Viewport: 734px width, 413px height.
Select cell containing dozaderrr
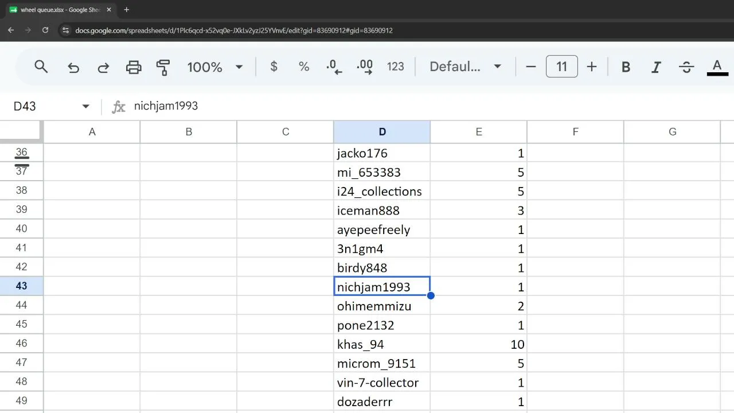pos(382,402)
